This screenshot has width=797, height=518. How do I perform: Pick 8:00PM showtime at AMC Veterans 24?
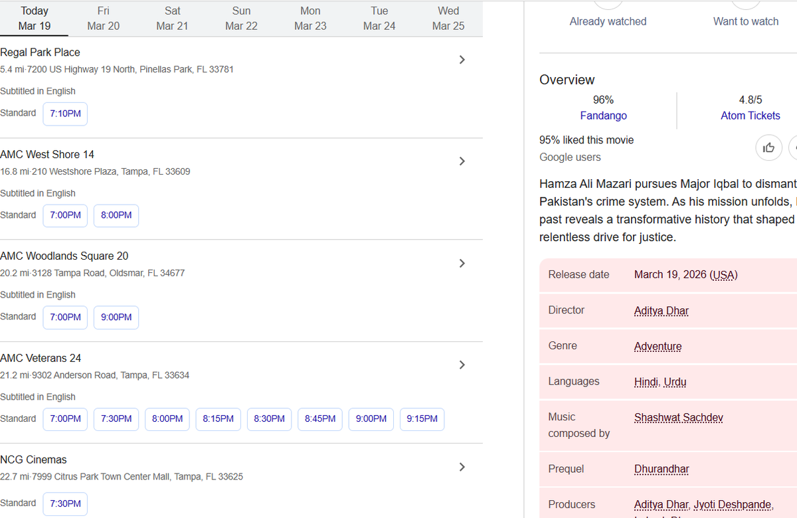tap(167, 419)
